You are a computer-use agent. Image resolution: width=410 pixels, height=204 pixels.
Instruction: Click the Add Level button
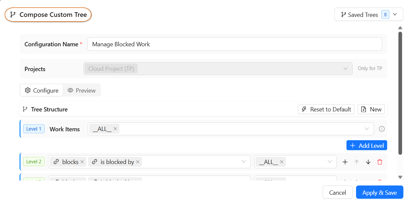point(367,145)
